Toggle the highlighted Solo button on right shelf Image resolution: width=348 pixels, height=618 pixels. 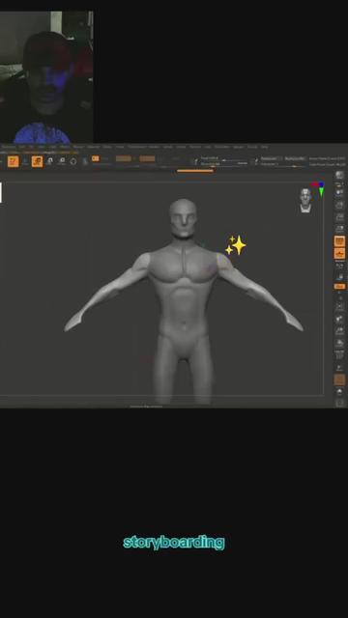tap(339, 379)
